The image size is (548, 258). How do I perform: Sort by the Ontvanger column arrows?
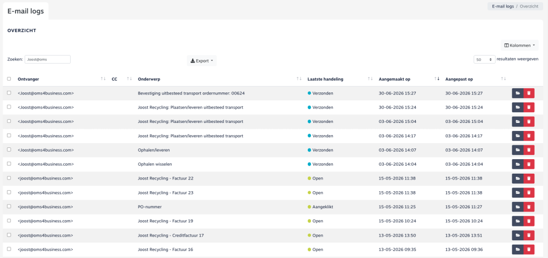[103, 79]
